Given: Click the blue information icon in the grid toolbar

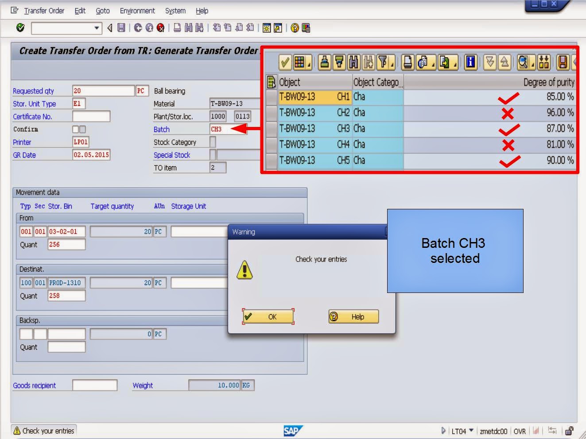Looking at the screenshot, I should pyautogui.click(x=470, y=62).
